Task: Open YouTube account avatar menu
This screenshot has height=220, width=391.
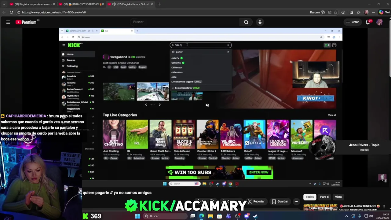Action: (379, 22)
